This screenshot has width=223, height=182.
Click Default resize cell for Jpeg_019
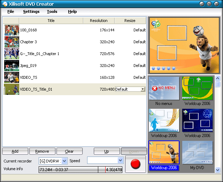[139, 66]
